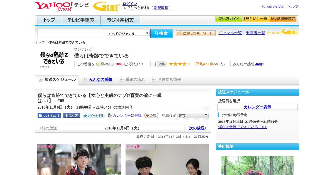Expand 登録したキーワード dropdown button
Viewport: 334px width, 175px height.
click(196, 33)
